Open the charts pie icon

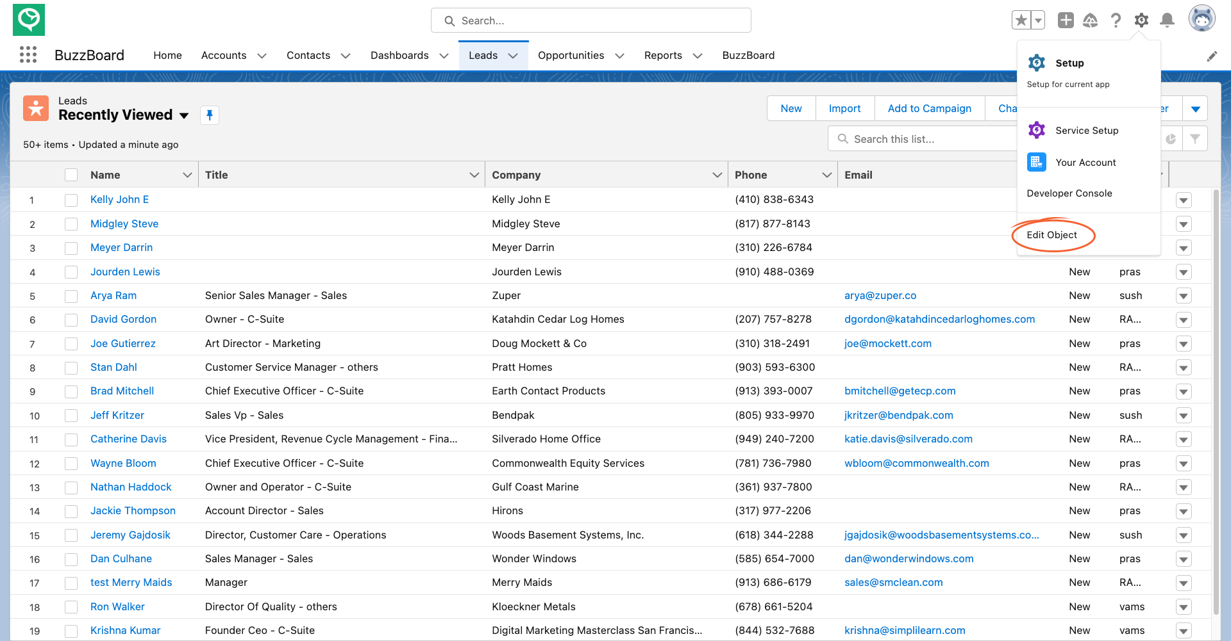click(1171, 139)
